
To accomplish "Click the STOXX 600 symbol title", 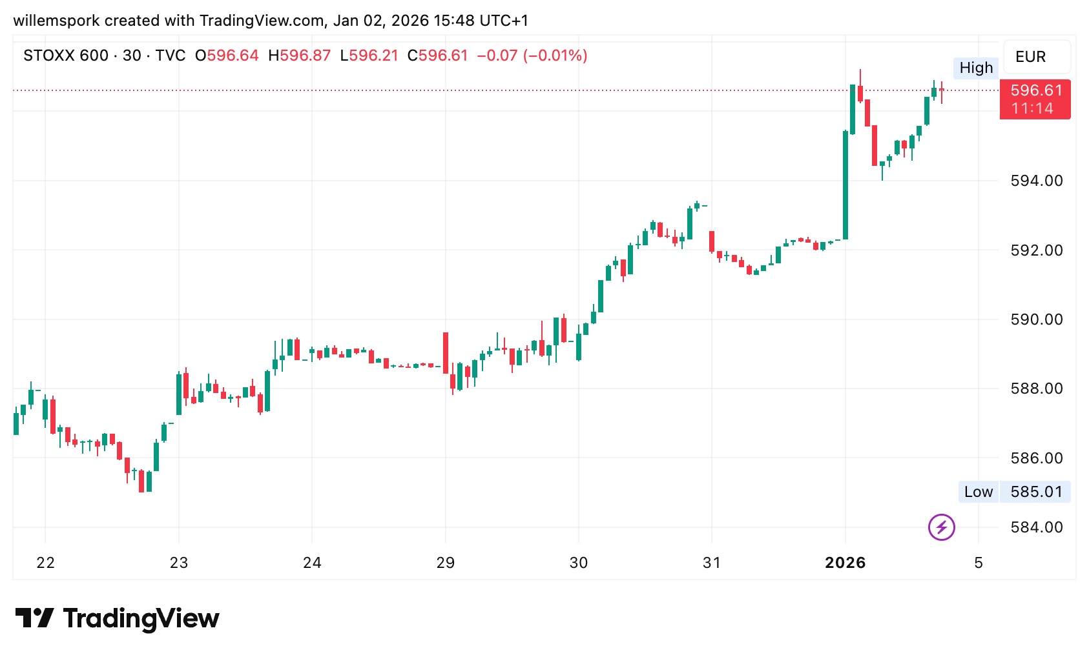I will (x=66, y=56).
